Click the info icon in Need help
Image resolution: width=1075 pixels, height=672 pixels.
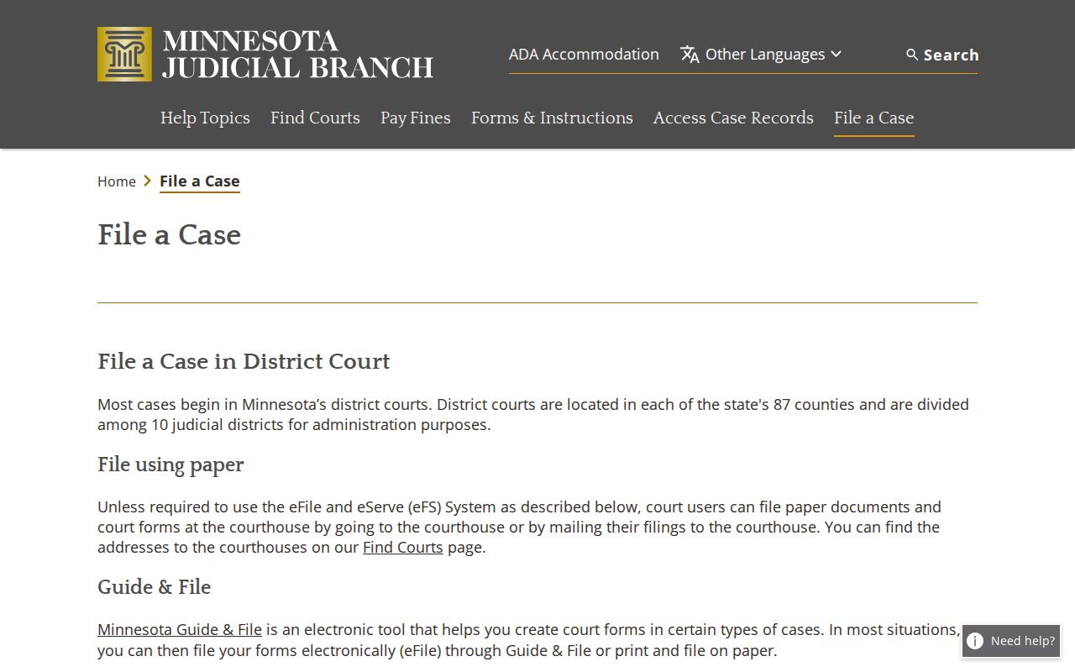point(975,641)
